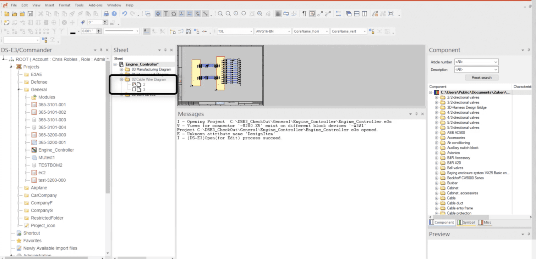Click the 0.001 line width spinner arrows
536x259 pixels.
[x=99, y=31]
